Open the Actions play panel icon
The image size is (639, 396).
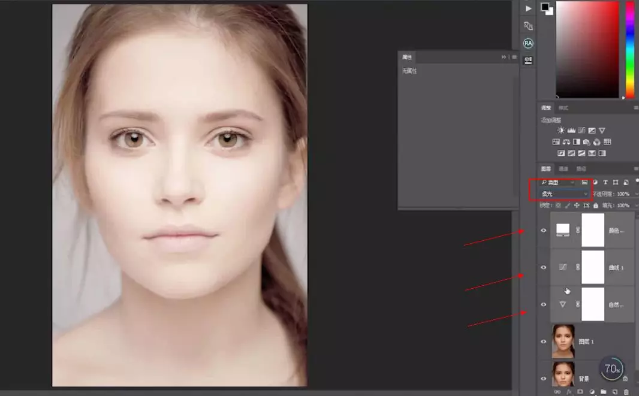click(x=528, y=8)
